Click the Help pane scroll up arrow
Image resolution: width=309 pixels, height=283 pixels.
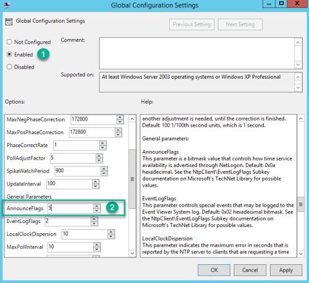[x=301, y=118]
